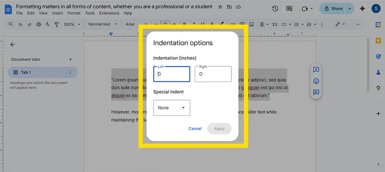Move document to a folder
Image resolution: width=385 pixels, height=172 pixels.
coord(229,7)
